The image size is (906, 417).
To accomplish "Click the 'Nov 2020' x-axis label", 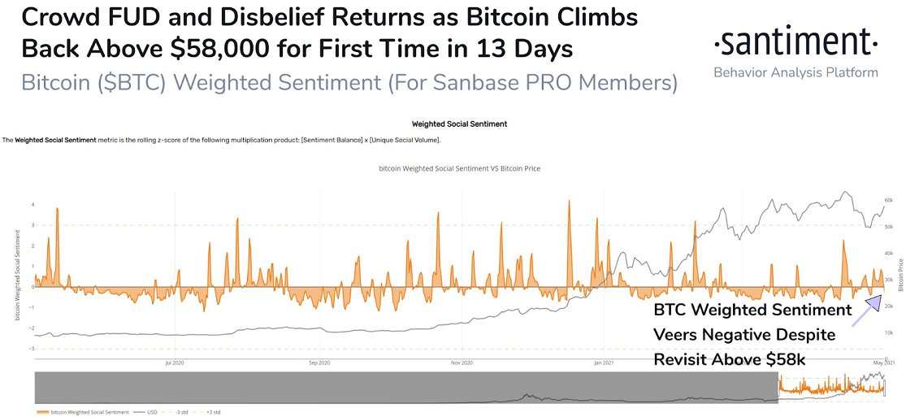I will tap(462, 363).
